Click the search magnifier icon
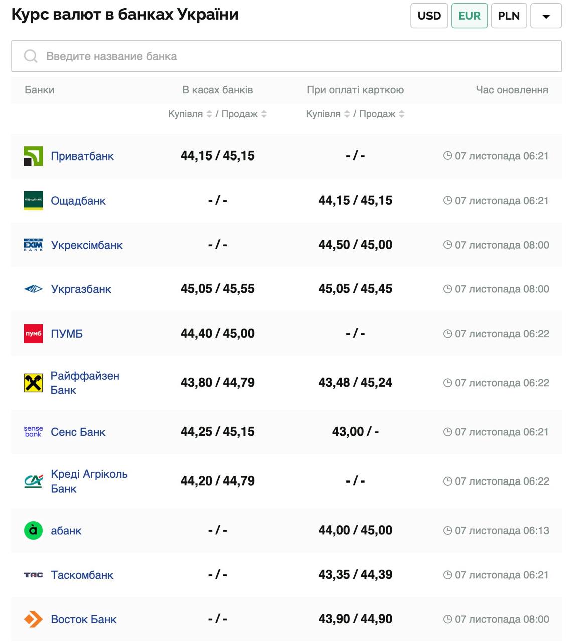The height and width of the screenshot is (642, 573). point(31,56)
